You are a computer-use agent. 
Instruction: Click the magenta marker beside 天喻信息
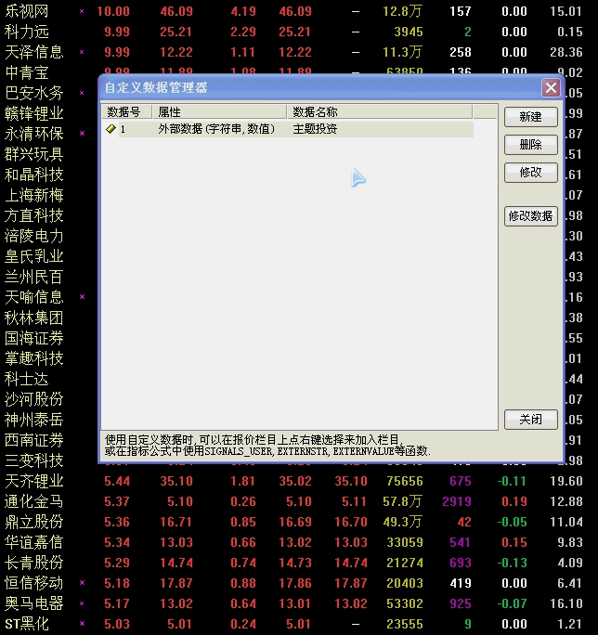click(x=82, y=297)
